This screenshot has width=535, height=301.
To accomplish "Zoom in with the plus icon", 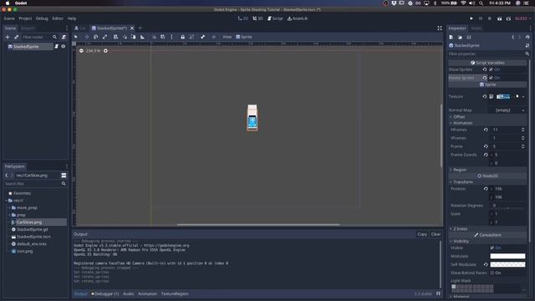I will click(x=105, y=51).
